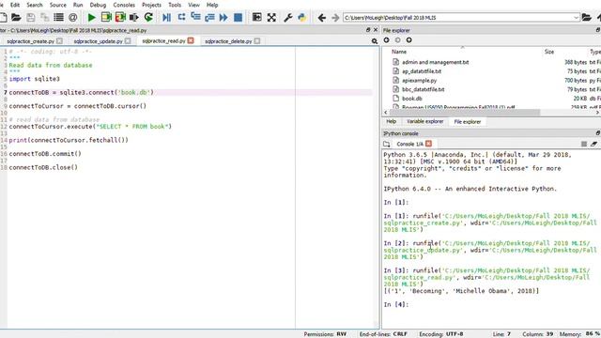Stop debugging with the blue square
The width and height of the screenshot is (601, 338).
click(x=238, y=17)
